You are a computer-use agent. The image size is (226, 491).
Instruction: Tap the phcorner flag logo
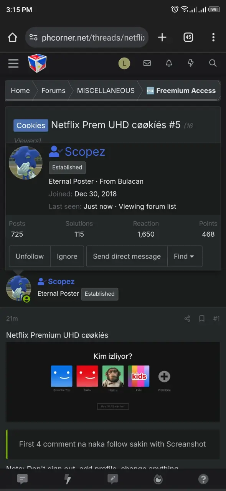[x=37, y=63]
